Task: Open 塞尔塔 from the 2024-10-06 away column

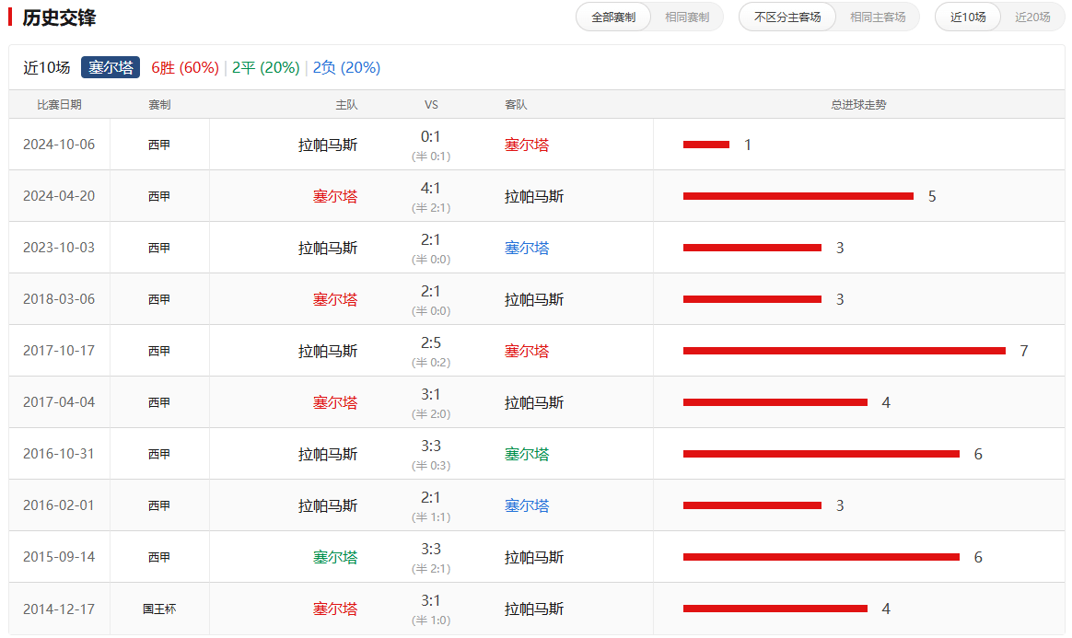Action: 527,144
